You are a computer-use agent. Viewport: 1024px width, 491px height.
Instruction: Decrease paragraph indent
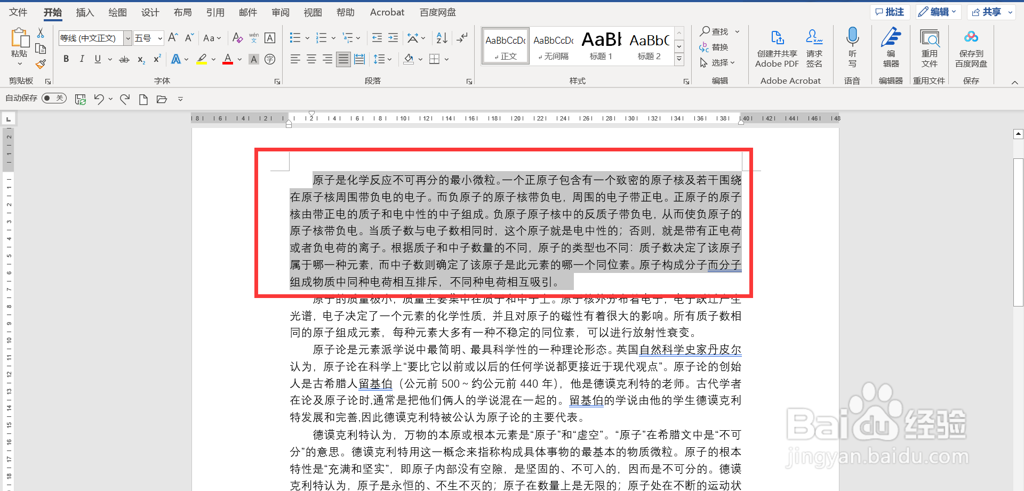377,38
